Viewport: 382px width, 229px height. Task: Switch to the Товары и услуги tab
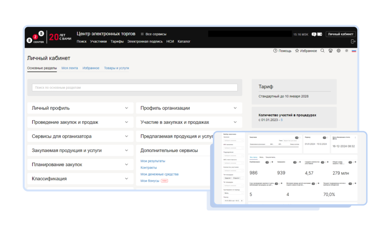(x=116, y=68)
